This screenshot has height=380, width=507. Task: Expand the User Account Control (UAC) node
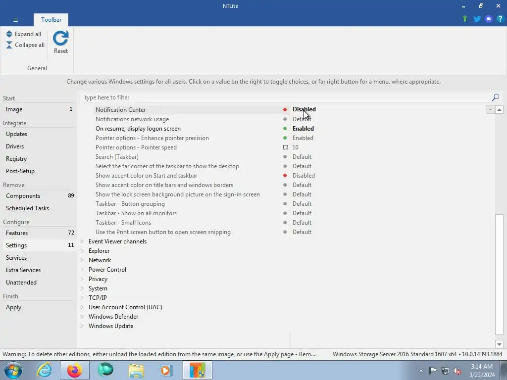82,307
